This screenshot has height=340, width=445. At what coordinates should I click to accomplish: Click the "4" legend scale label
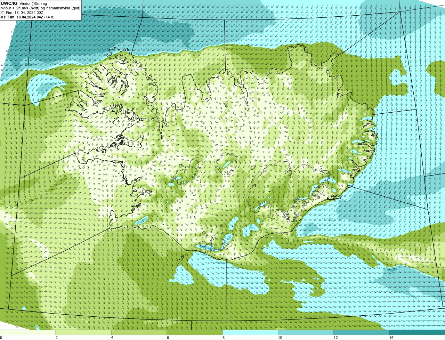point(112,338)
